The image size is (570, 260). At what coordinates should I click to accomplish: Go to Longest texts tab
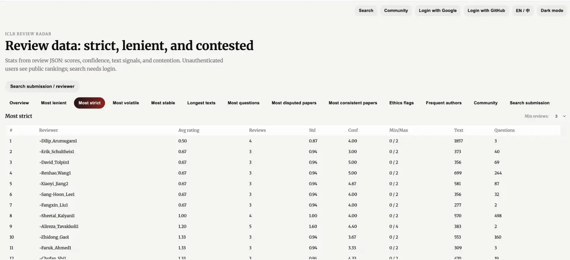pos(201,103)
